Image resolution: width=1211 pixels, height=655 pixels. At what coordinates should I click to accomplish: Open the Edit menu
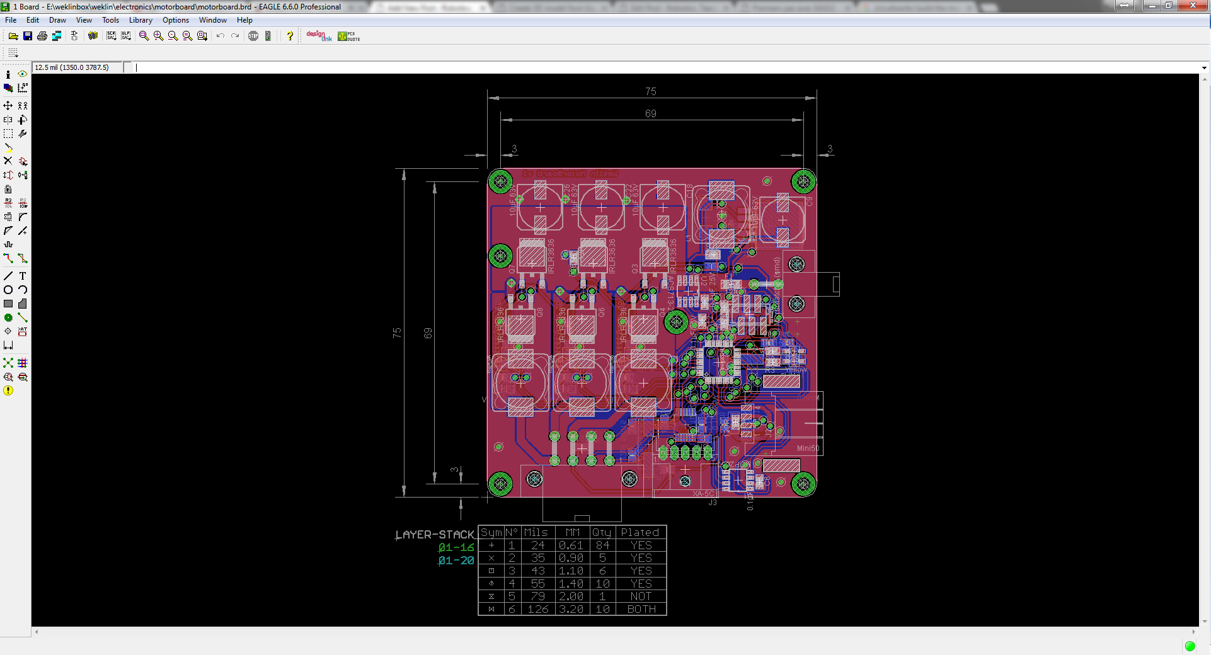(x=33, y=20)
